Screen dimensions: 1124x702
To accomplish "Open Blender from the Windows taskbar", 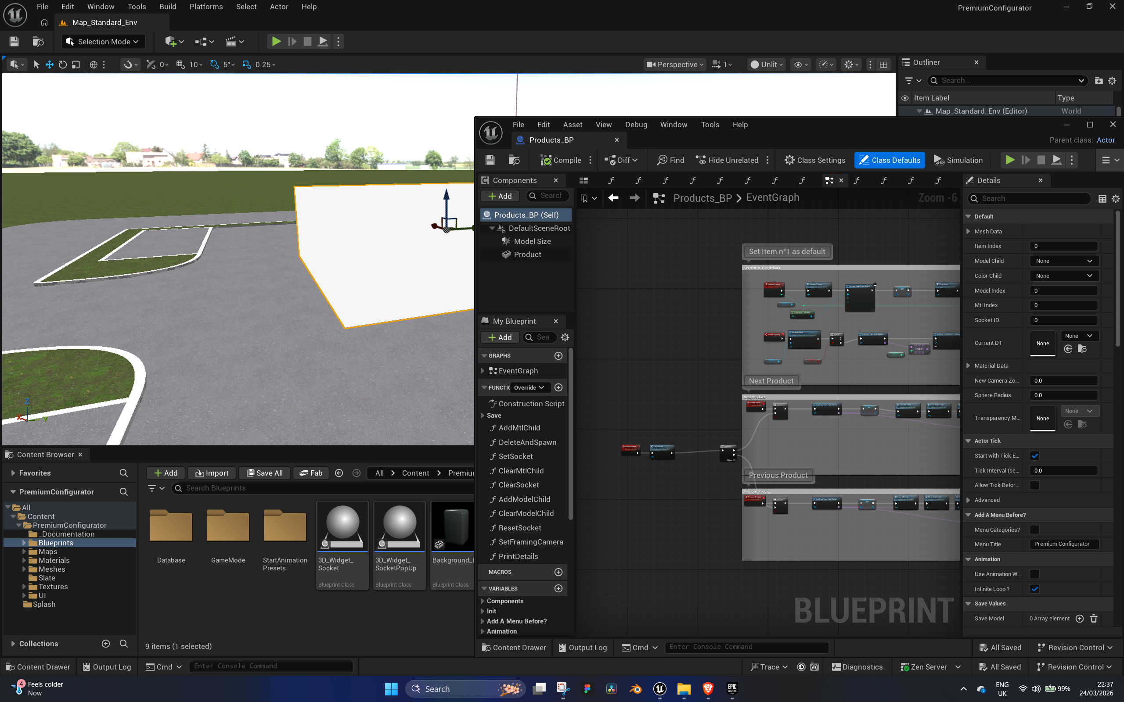I will tap(635, 688).
